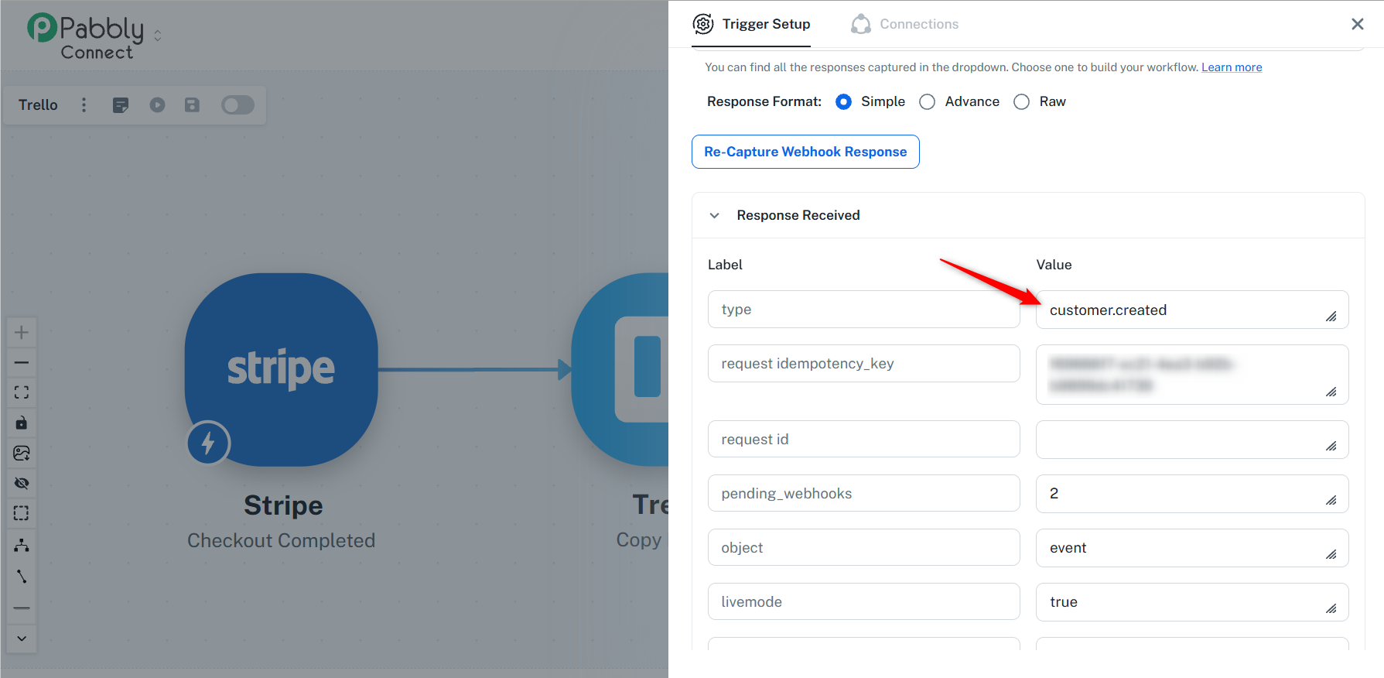1384x678 pixels.
Task: Open the workflow notes icon
Action: coord(121,105)
